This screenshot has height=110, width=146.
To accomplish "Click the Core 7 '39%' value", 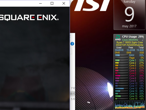I will pos(142,76).
